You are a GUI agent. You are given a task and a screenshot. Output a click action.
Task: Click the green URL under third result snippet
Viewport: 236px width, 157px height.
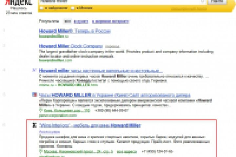pyautogui.click(x=68, y=85)
